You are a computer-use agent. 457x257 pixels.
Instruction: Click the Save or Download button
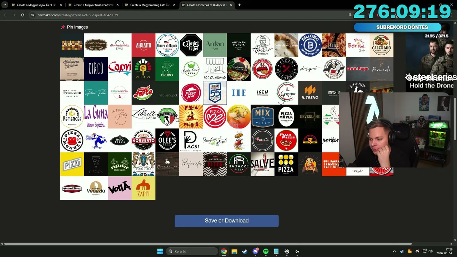[x=227, y=221]
